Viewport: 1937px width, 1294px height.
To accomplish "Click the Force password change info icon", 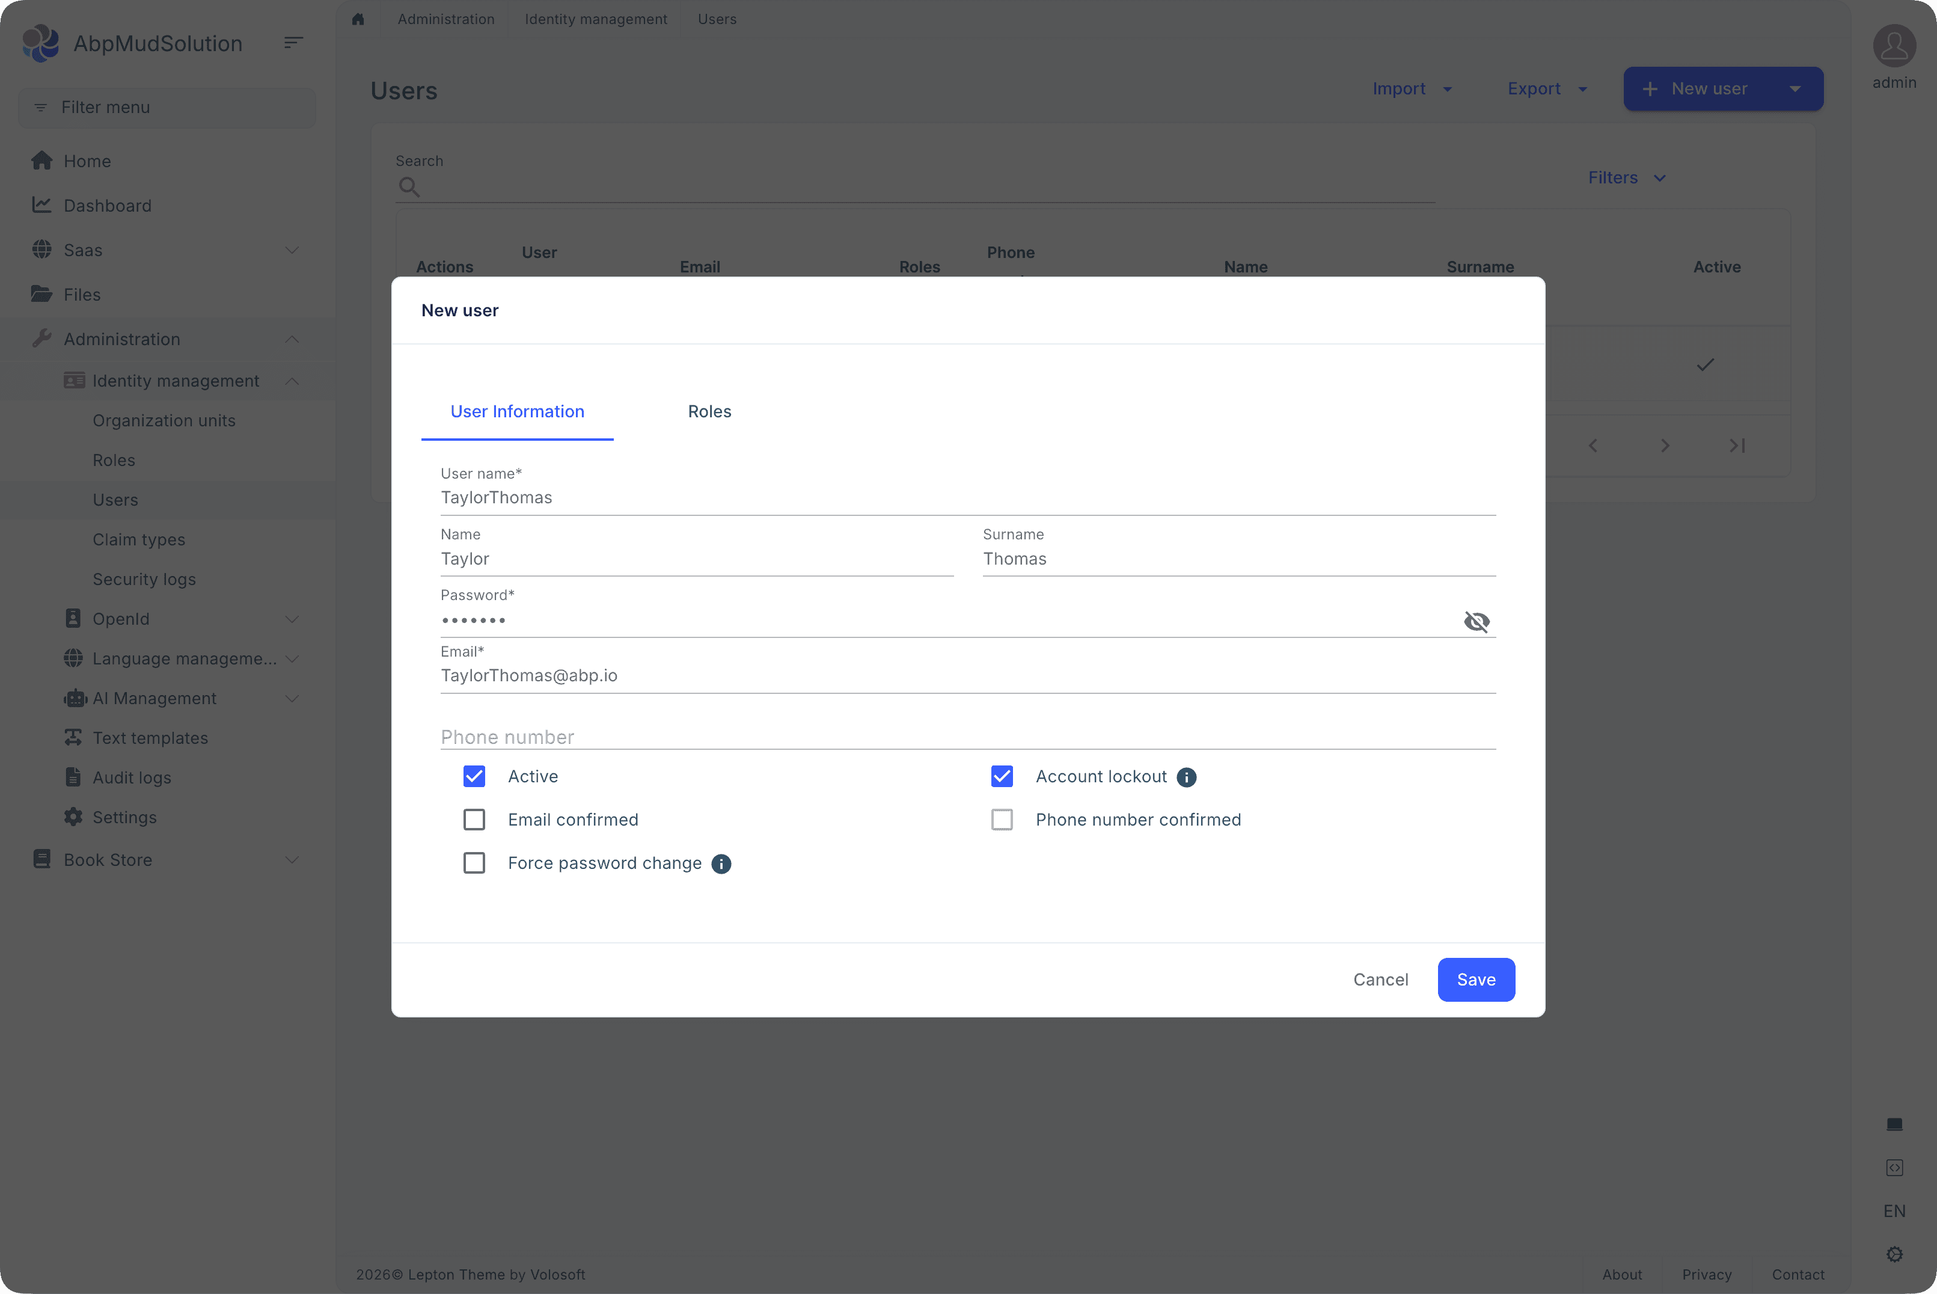I will tap(721, 864).
